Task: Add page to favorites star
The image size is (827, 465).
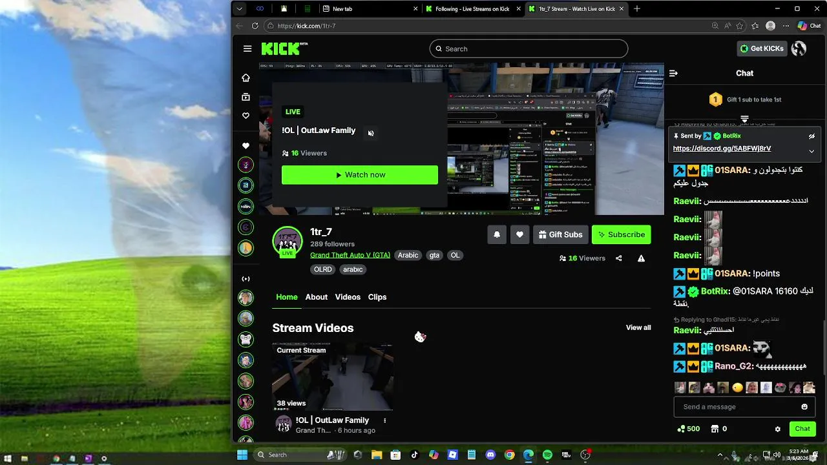Action: point(740,26)
